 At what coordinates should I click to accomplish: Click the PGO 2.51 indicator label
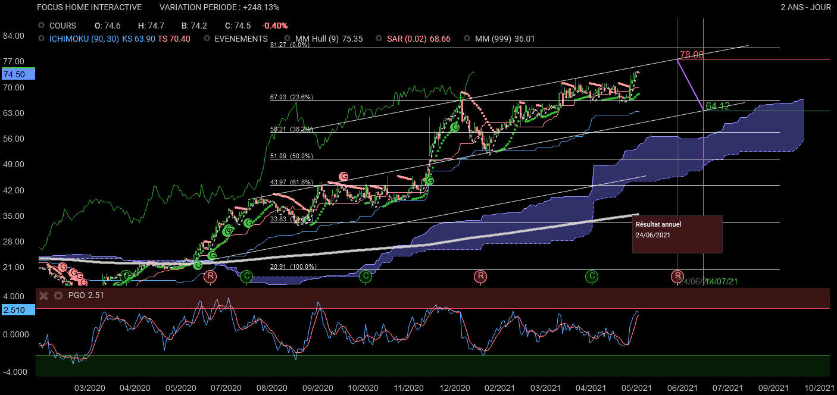tap(88, 295)
